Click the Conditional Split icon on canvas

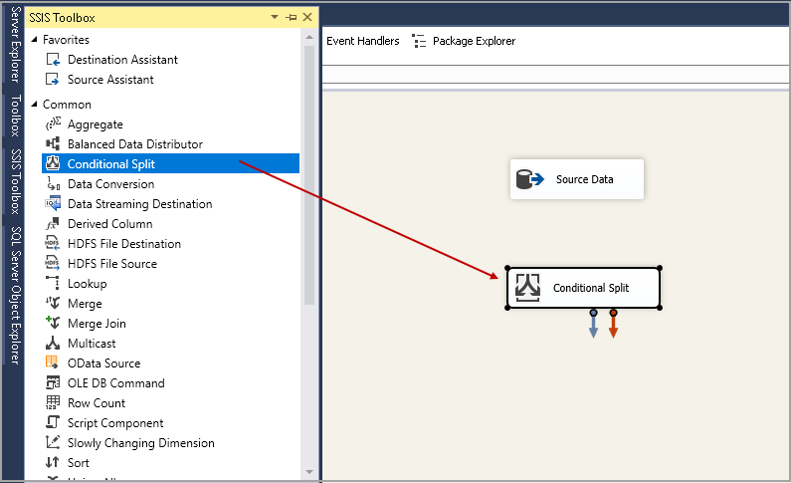click(527, 288)
